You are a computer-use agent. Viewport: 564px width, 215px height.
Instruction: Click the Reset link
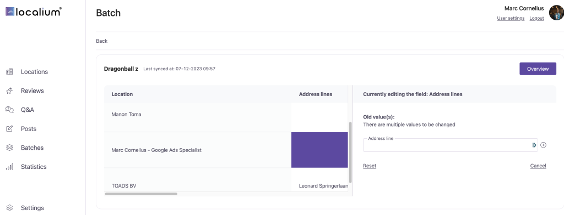pyautogui.click(x=370, y=166)
